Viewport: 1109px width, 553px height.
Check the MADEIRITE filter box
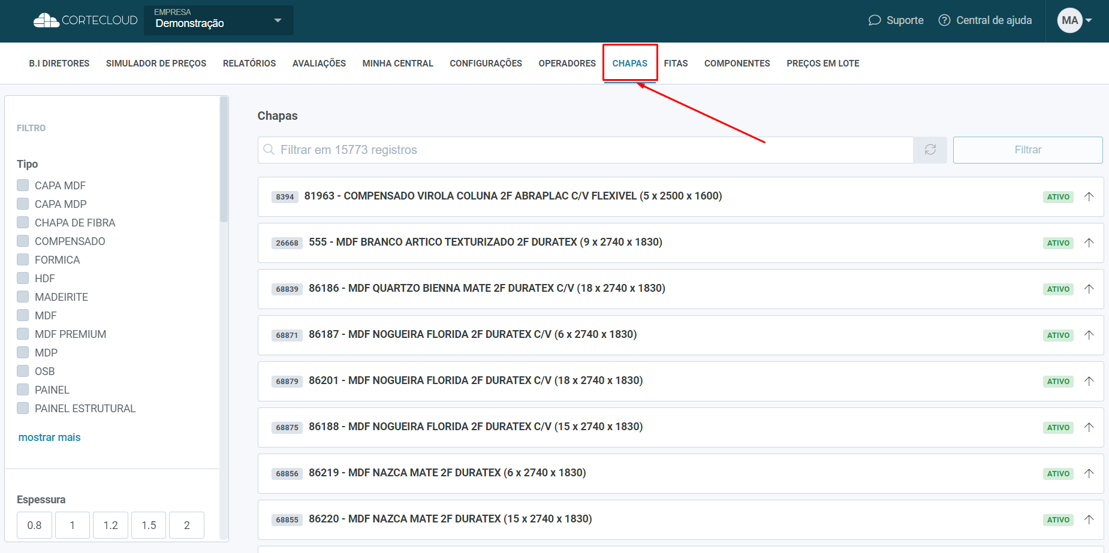[x=23, y=297]
